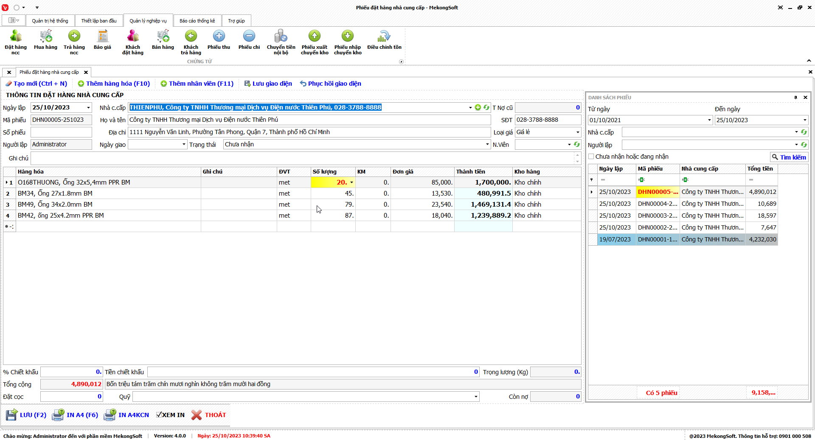Expand the Trạng thái dropdown
The image size is (815, 440).
pyautogui.click(x=487, y=144)
